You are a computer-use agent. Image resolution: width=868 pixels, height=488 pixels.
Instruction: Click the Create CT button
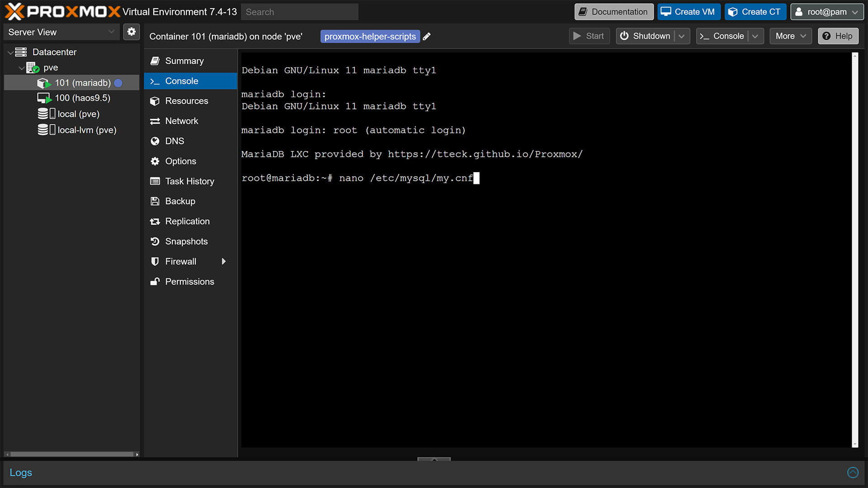[755, 12]
